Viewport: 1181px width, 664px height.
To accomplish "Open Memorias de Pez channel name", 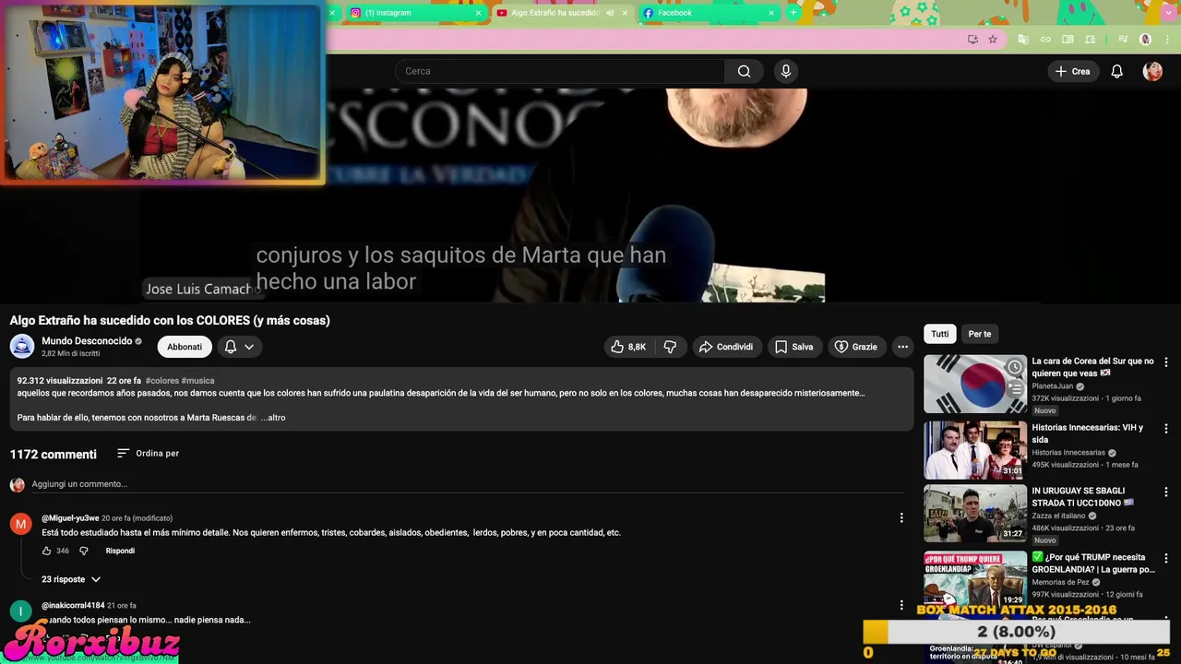I will click(x=1060, y=583).
